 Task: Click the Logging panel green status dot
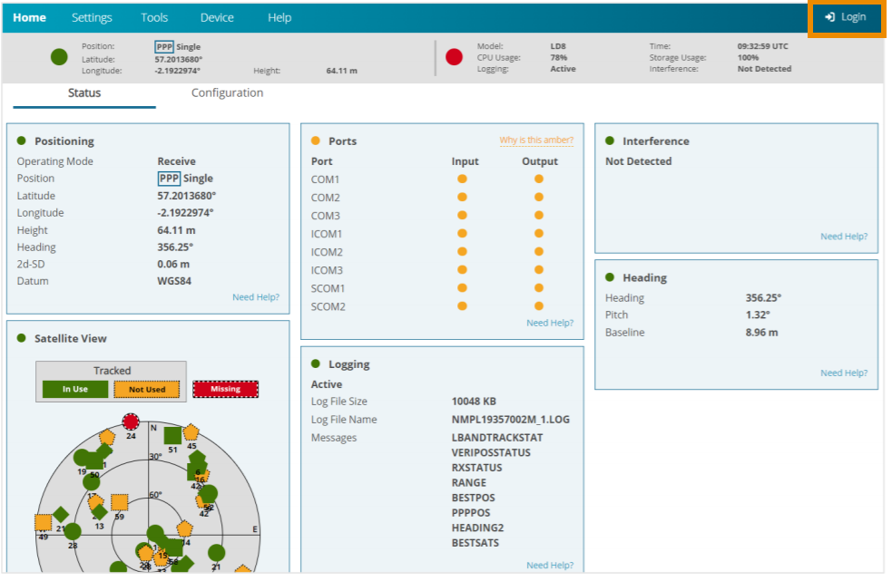[316, 363]
